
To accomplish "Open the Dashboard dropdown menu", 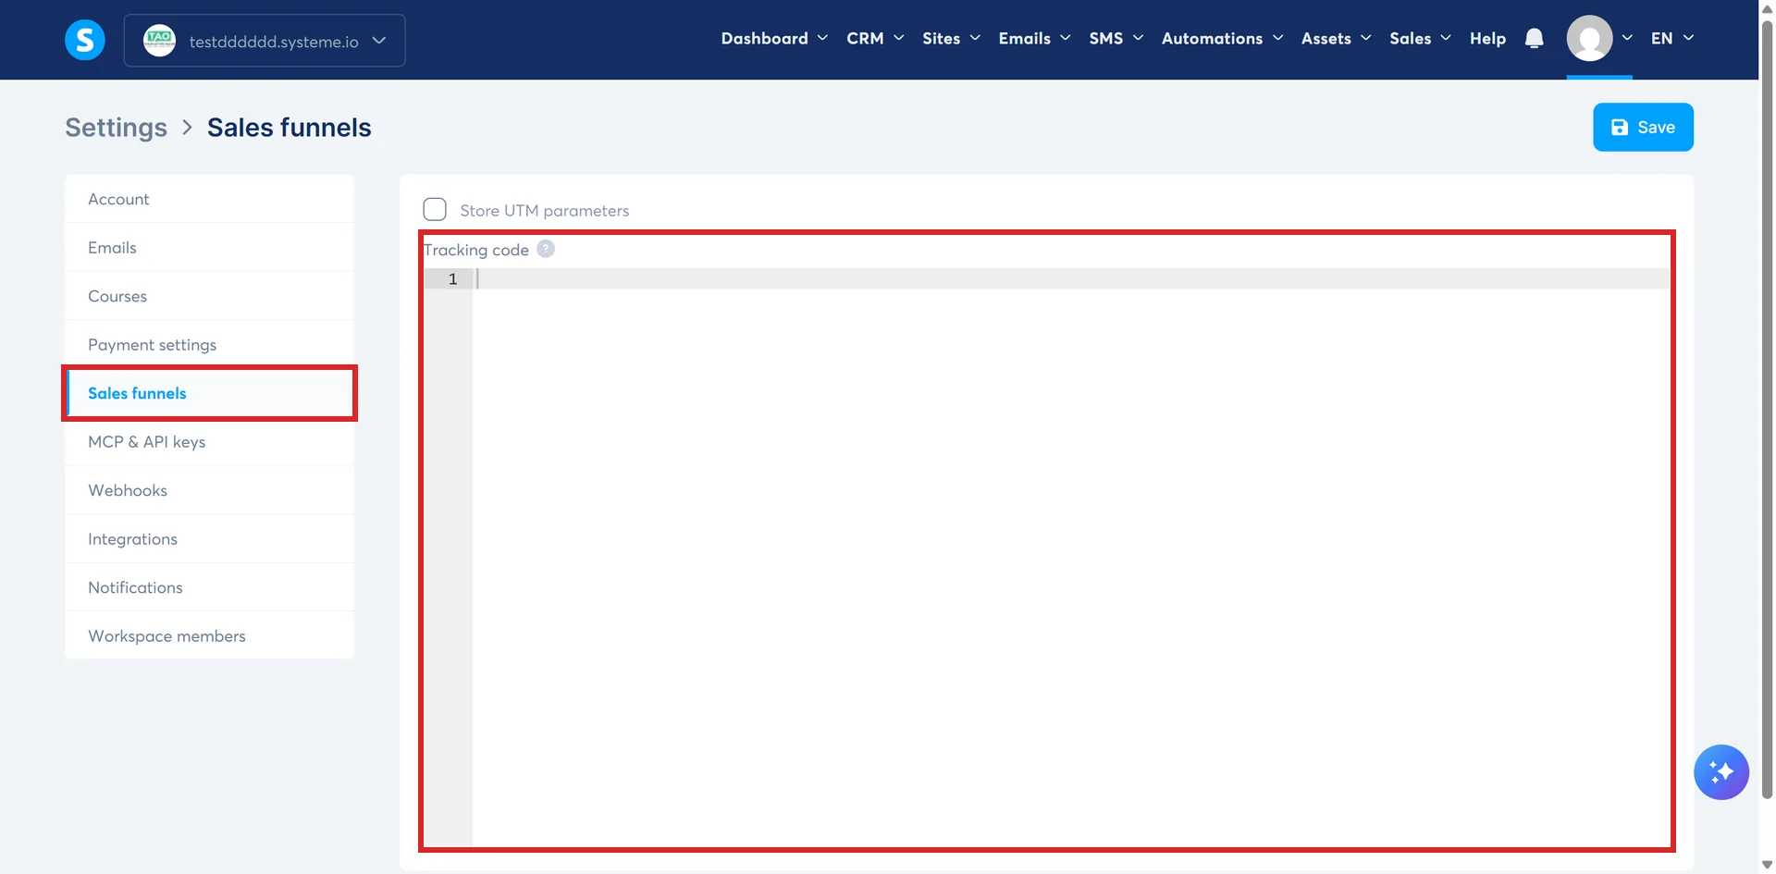I will pos(774,38).
